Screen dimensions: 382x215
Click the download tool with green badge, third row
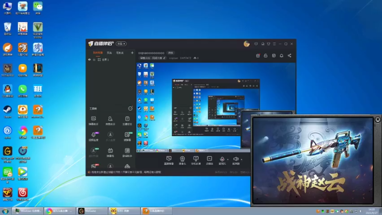(x=94, y=152)
